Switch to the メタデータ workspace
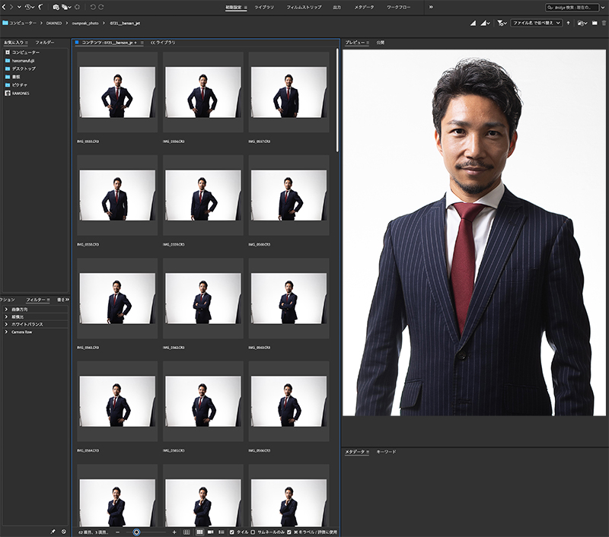Image resolution: width=609 pixels, height=537 pixels. point(364,8)
